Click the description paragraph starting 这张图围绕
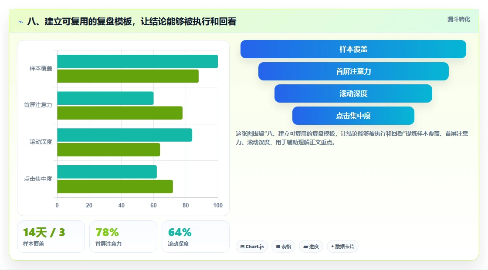Image resolution: width=488 pixels, height=270 pixels. click(352, 138)
